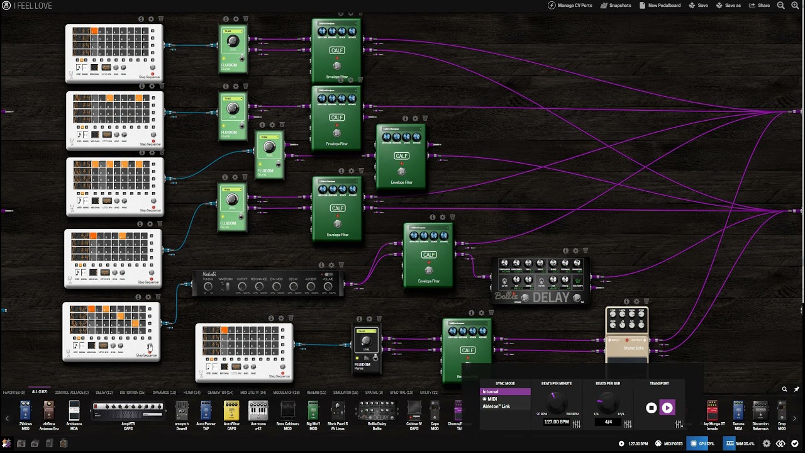Create a New Pedalboard
Viewport: 805px width, 453px height.
(660, 6)
